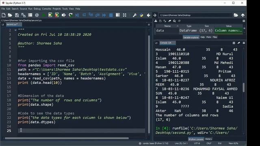Viewport: 260px width, 146px height.
Task: Open the Projects menu
Action: 57,9
